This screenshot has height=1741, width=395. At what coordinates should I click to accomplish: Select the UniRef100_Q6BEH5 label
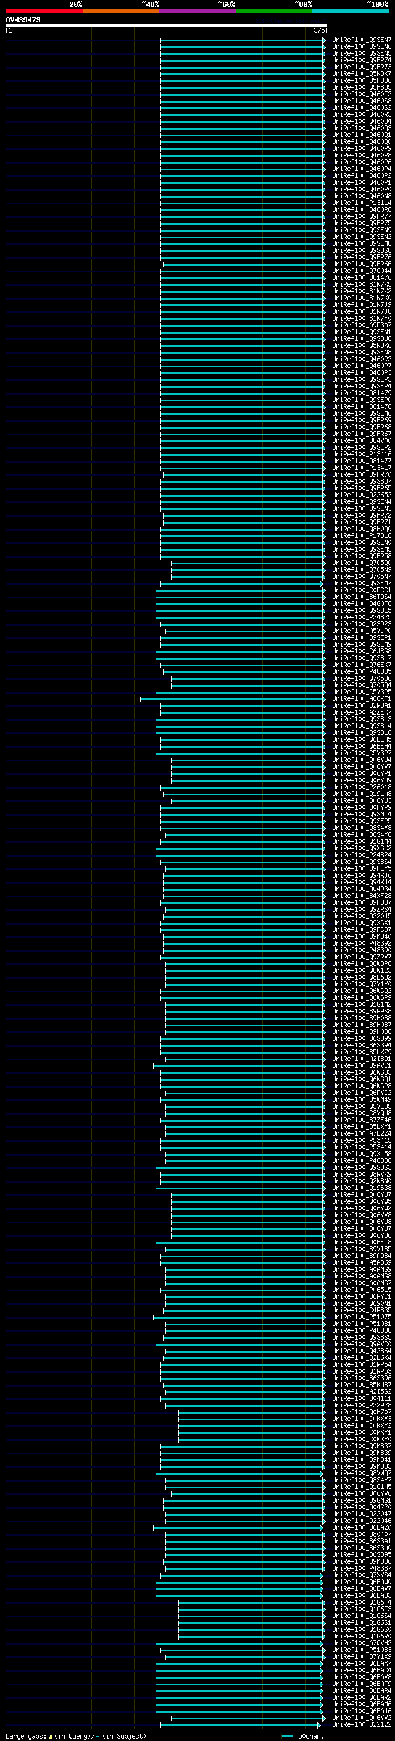(x=362, y=739)
